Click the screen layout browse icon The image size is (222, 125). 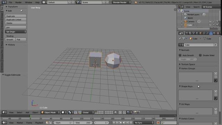tap(44, 2)
